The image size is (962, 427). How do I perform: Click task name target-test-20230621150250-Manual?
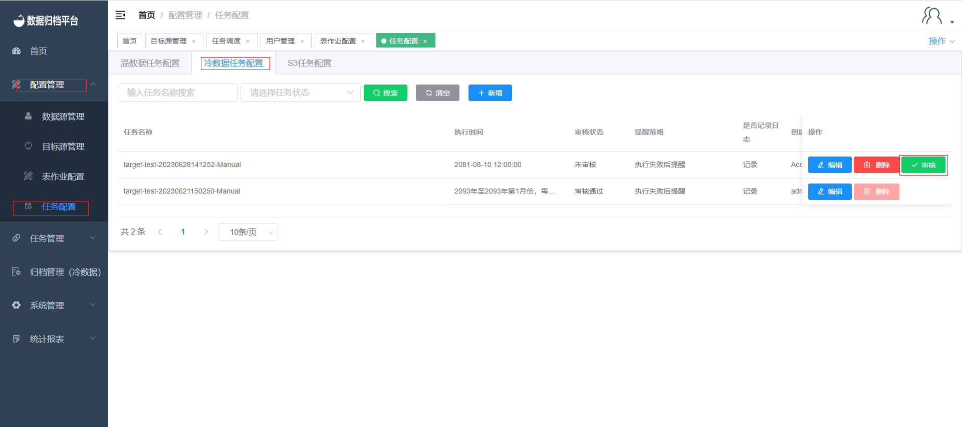[x=182, y=191]
